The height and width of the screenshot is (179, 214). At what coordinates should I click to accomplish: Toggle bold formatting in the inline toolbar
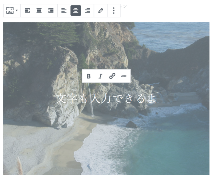click(89, 76)
